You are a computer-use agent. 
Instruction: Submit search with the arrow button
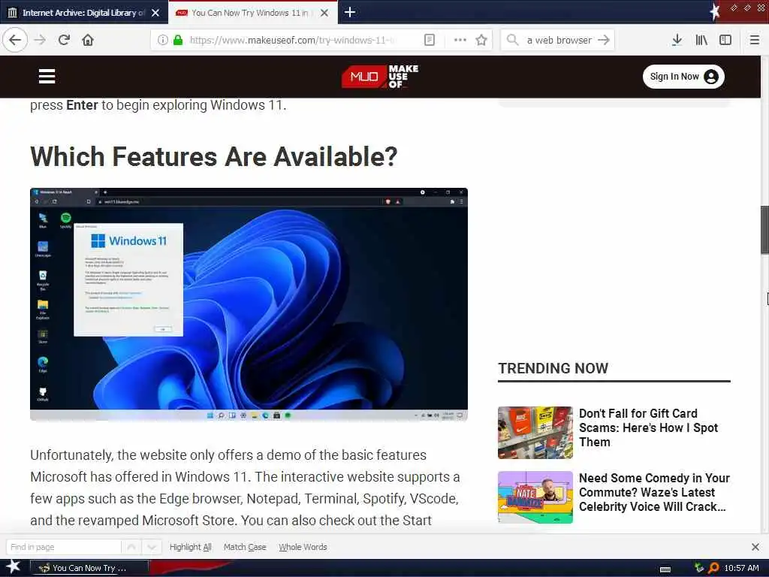(x=604, y=40)
